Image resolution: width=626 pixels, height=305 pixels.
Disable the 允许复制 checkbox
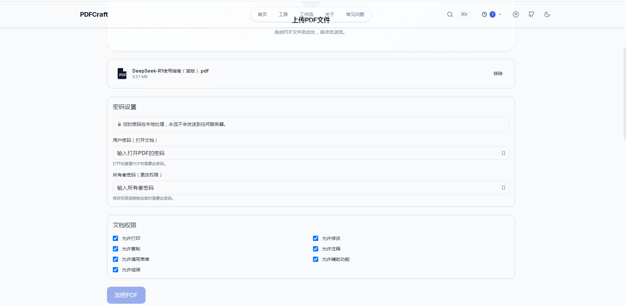[115, 249]
